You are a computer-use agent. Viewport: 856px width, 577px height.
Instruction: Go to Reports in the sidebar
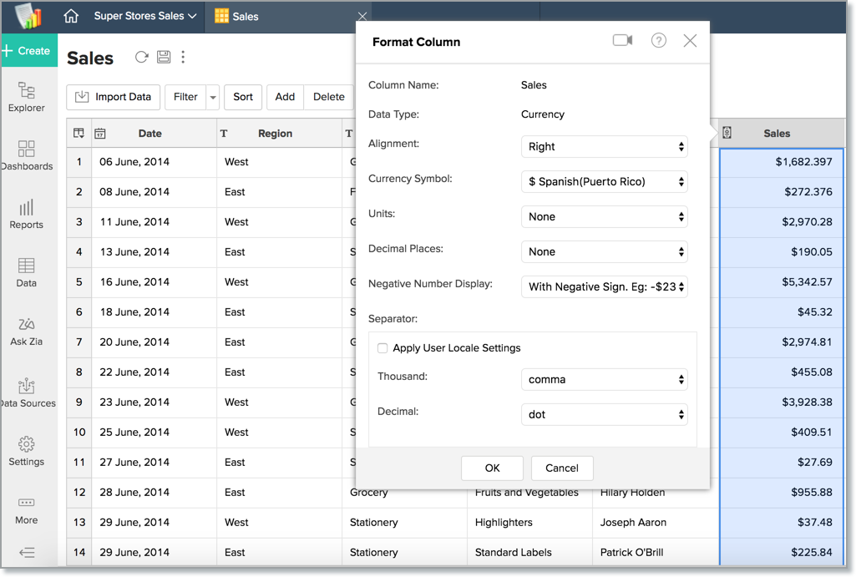(x=27, y=214)
